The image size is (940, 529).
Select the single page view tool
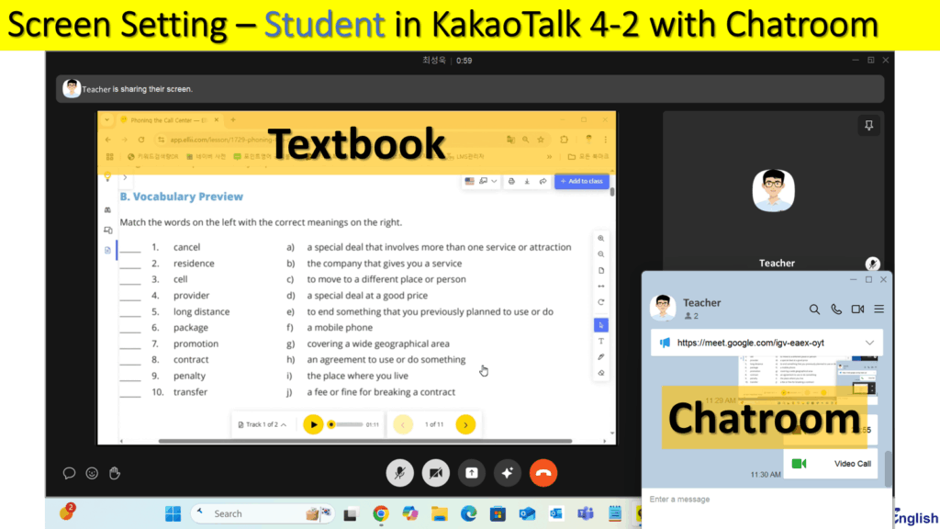[x=600, y=271]
